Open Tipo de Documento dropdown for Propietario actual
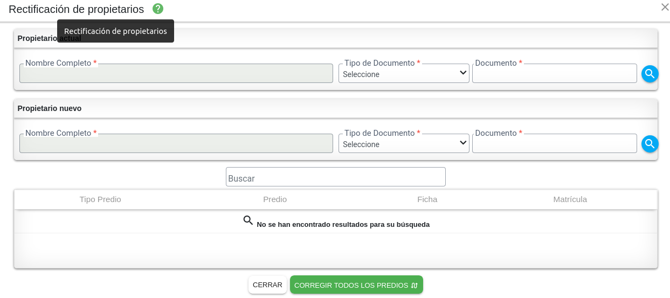Image resolution: width=670 pixels, height=298 pixels. coord(404,74)
